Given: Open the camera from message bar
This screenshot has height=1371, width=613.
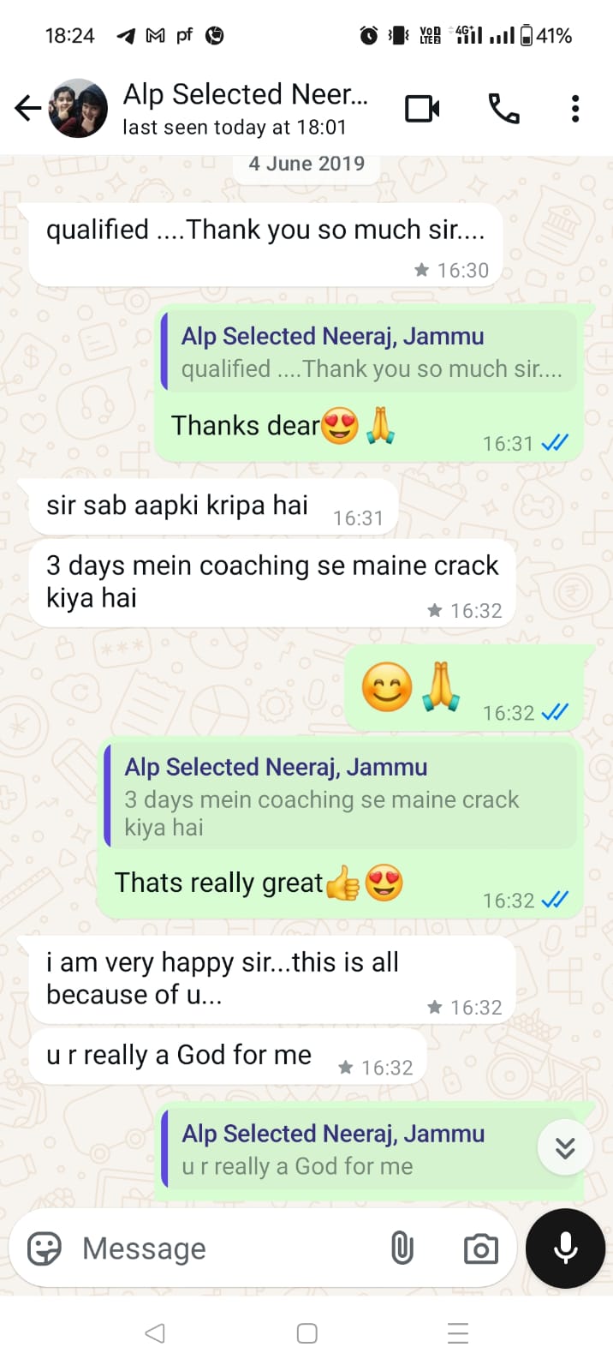Looking at the screenshot, I should click(480, 1249).
